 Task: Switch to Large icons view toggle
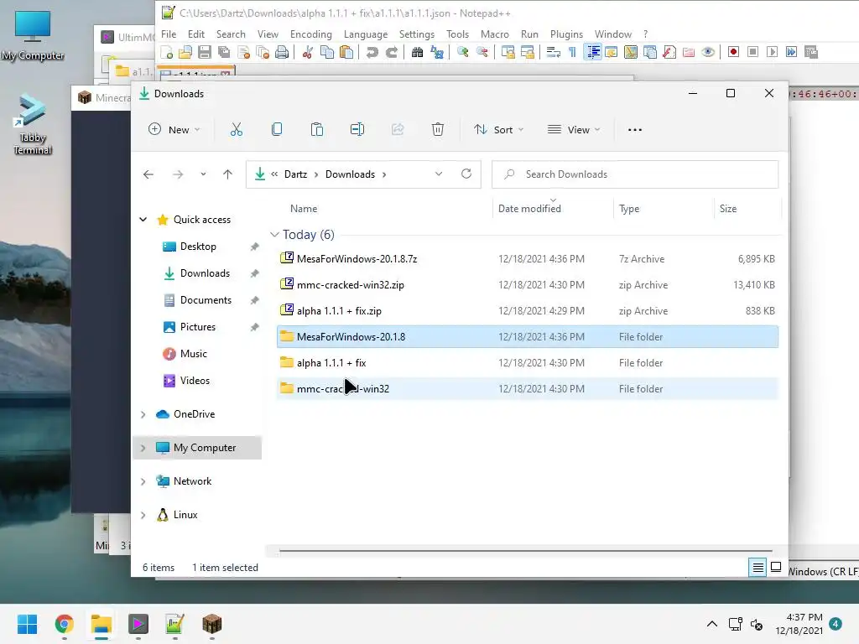[x=776, y=568]
